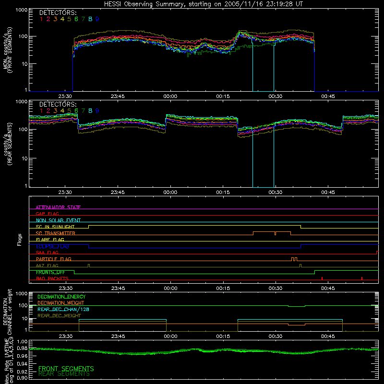Click the 00:30 tick label under the Flags plot

pyautogui.click(x=276, y=288)
